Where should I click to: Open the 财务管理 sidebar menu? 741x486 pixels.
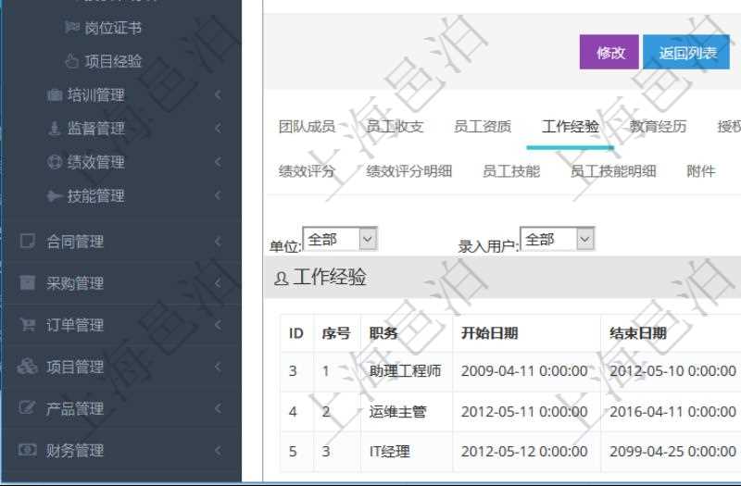[x=75, y=450]
